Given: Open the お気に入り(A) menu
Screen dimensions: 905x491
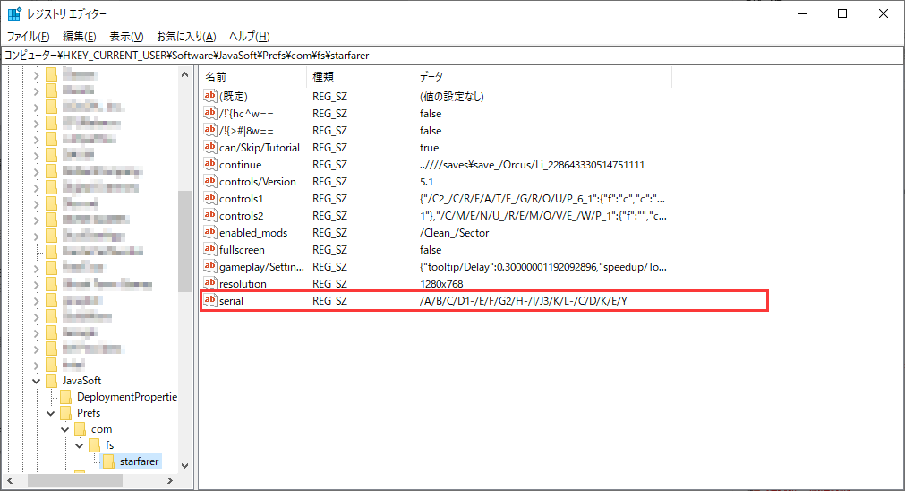Looking at the screenshot, I should pyautogui.click(x=186, y=37).
